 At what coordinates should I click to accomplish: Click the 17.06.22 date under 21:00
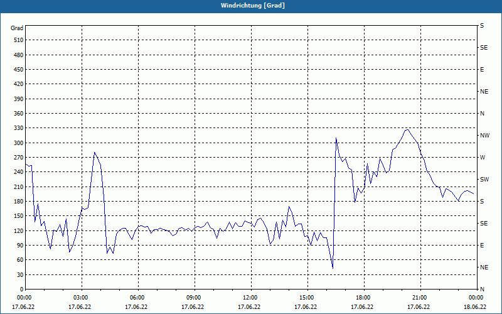coord(419,307)
